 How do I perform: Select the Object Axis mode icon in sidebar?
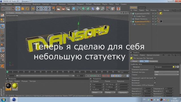(x=2, y=31)
